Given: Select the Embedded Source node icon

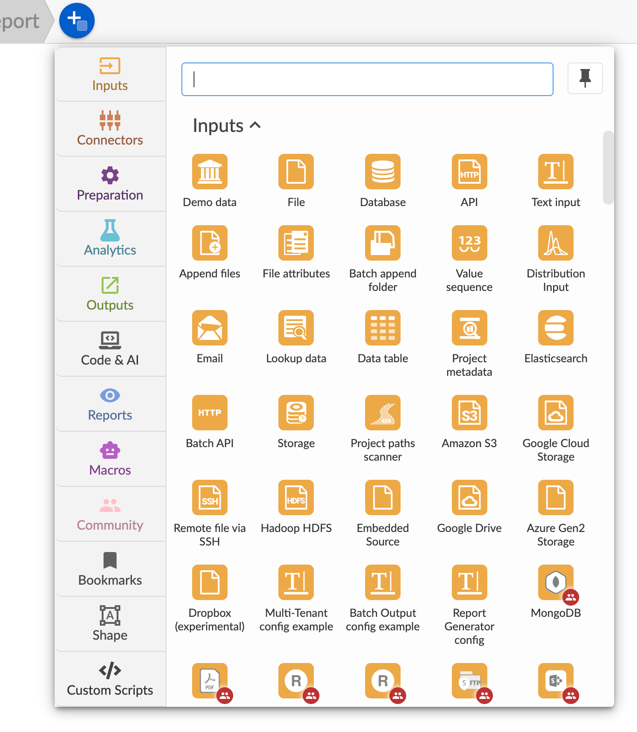Looking at the screenshot, I should coord(383,497).
